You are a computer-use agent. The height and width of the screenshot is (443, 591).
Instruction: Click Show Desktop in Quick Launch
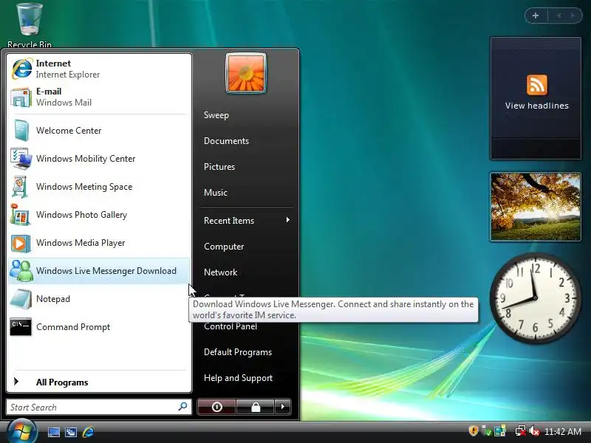coord(53,432)
